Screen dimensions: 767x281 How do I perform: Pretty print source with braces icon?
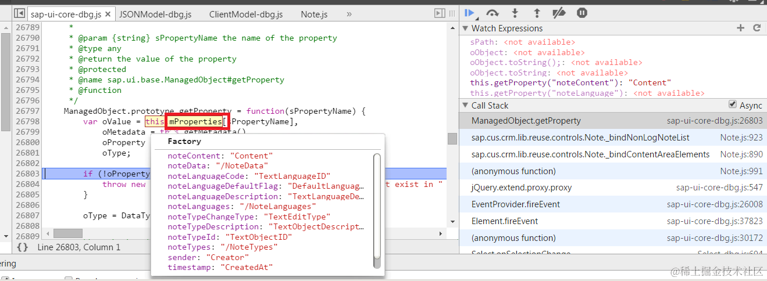click(23, 247)
